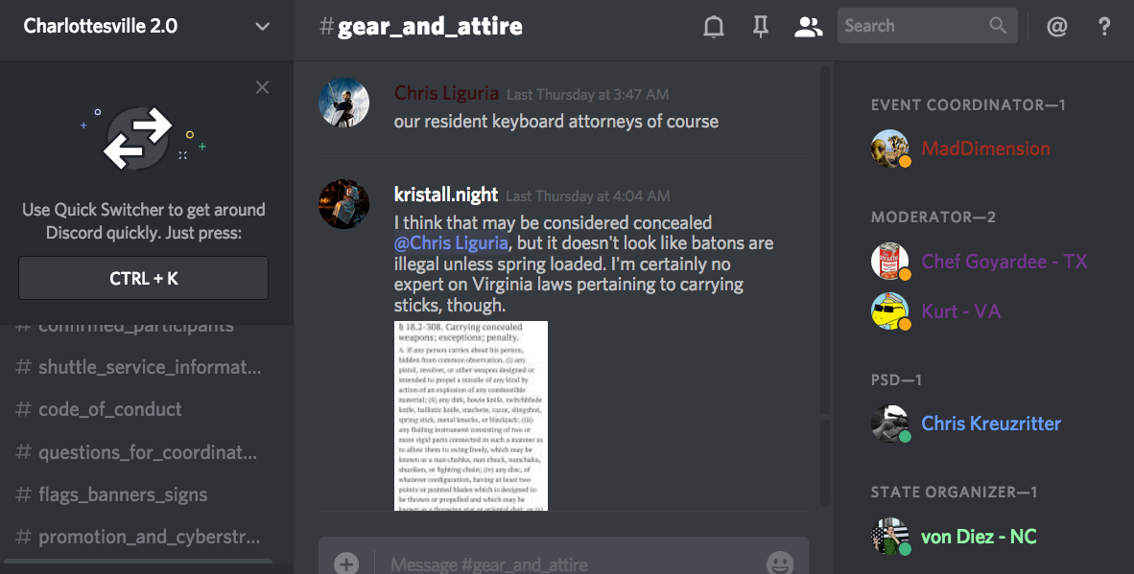Open notification settings bell icon

pos(713,27)
